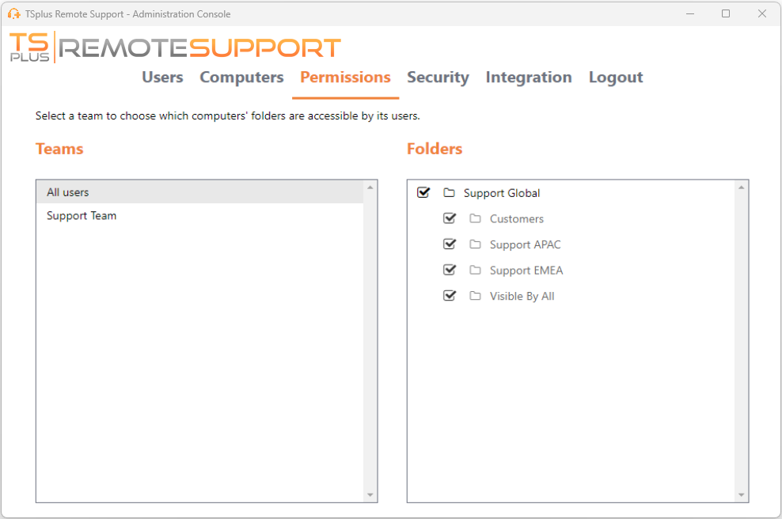782x519 pixels.
Task: Click the Support EMEA folder icon
Action: (474, 270)
